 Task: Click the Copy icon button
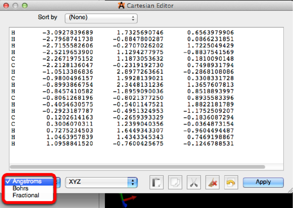(175, 182)
